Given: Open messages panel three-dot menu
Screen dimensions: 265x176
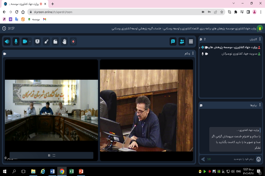Looking at the screenshot, I should pyautogui.click(x=260, y=105).
